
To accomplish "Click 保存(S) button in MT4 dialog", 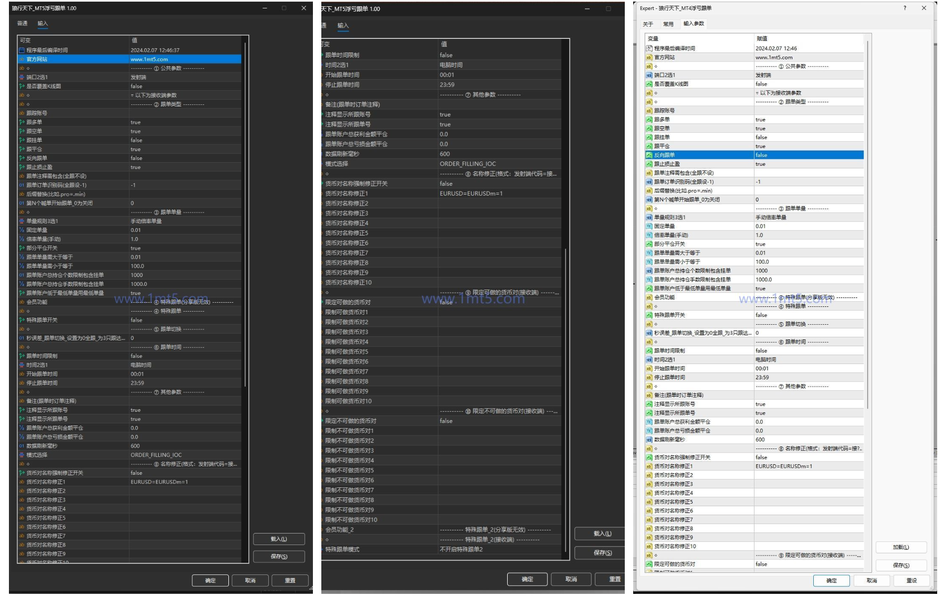I will [x=900, y=565].
